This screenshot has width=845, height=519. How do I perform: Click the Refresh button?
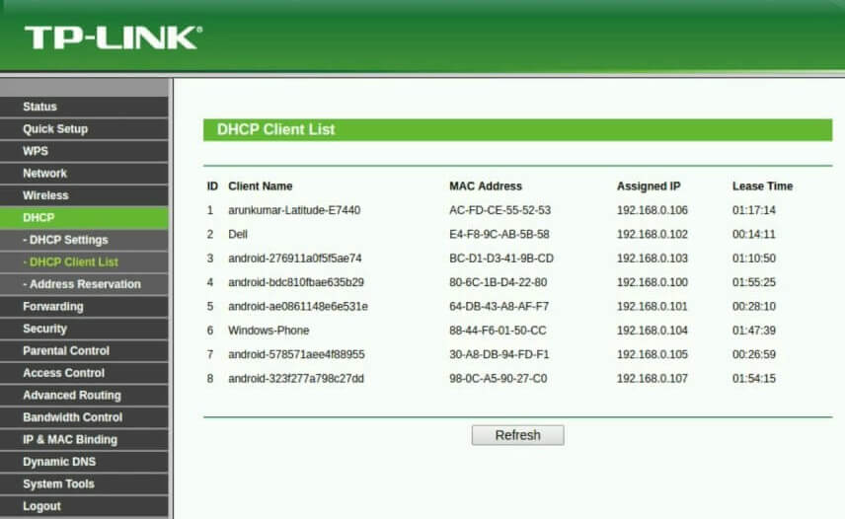click(518, 435)
